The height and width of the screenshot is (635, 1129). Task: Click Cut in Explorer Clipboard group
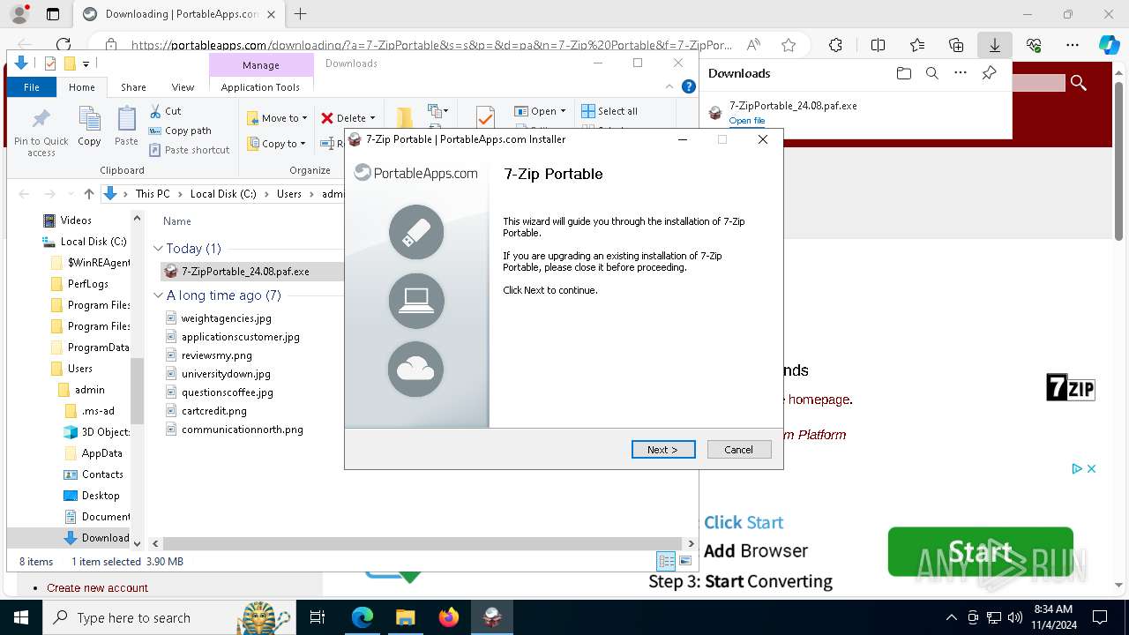pyautogui.click(x=165, y=111)
